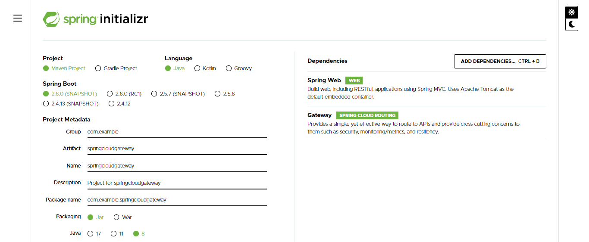
Task: Choose Kotlin language
Action: pos(205,68)
